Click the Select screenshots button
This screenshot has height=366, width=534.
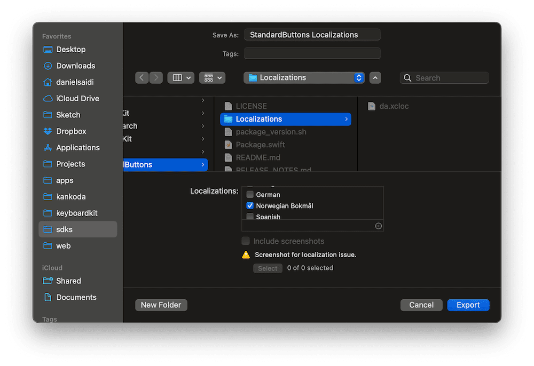(268, 268)
